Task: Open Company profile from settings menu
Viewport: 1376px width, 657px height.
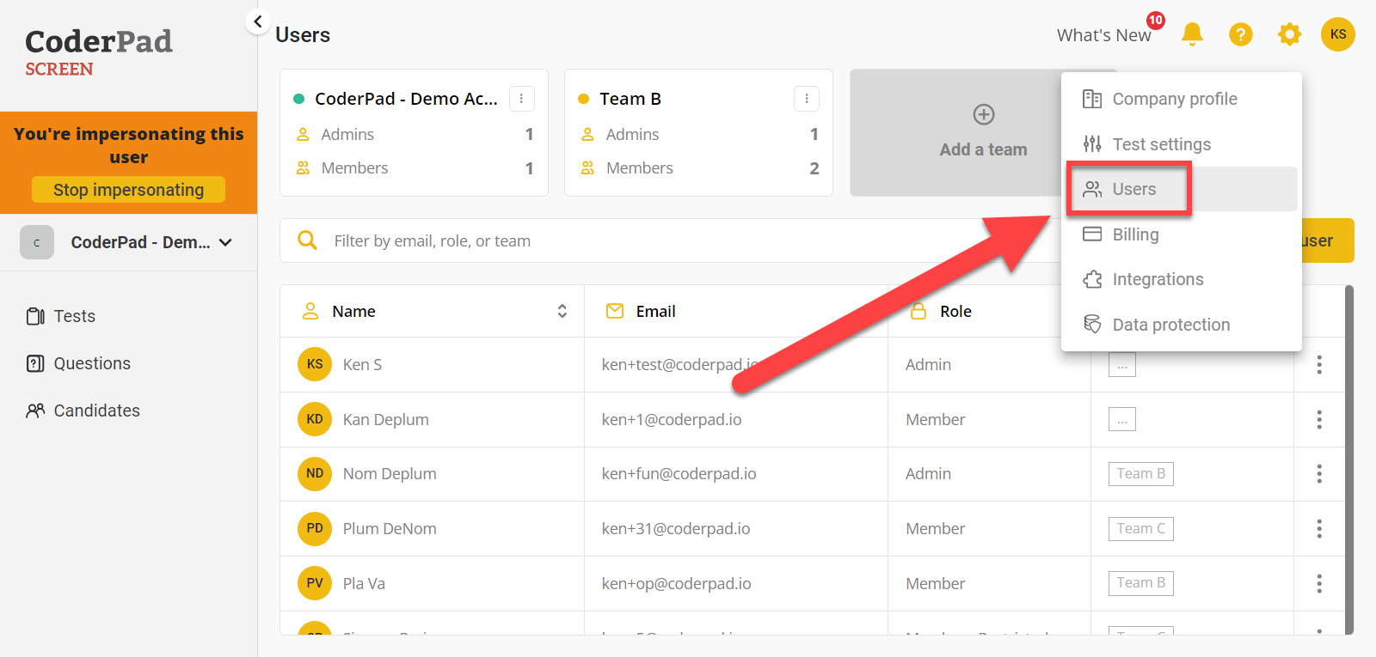Action: pyautogui.click(x=1174, y=99)
